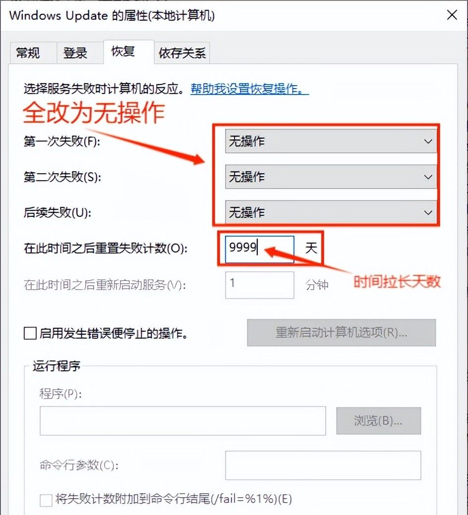Close the Windows Update properties dialog
468x515 pixels.
[x=452, y=15]
